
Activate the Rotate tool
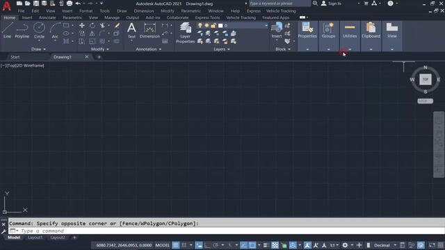[92, 25]
